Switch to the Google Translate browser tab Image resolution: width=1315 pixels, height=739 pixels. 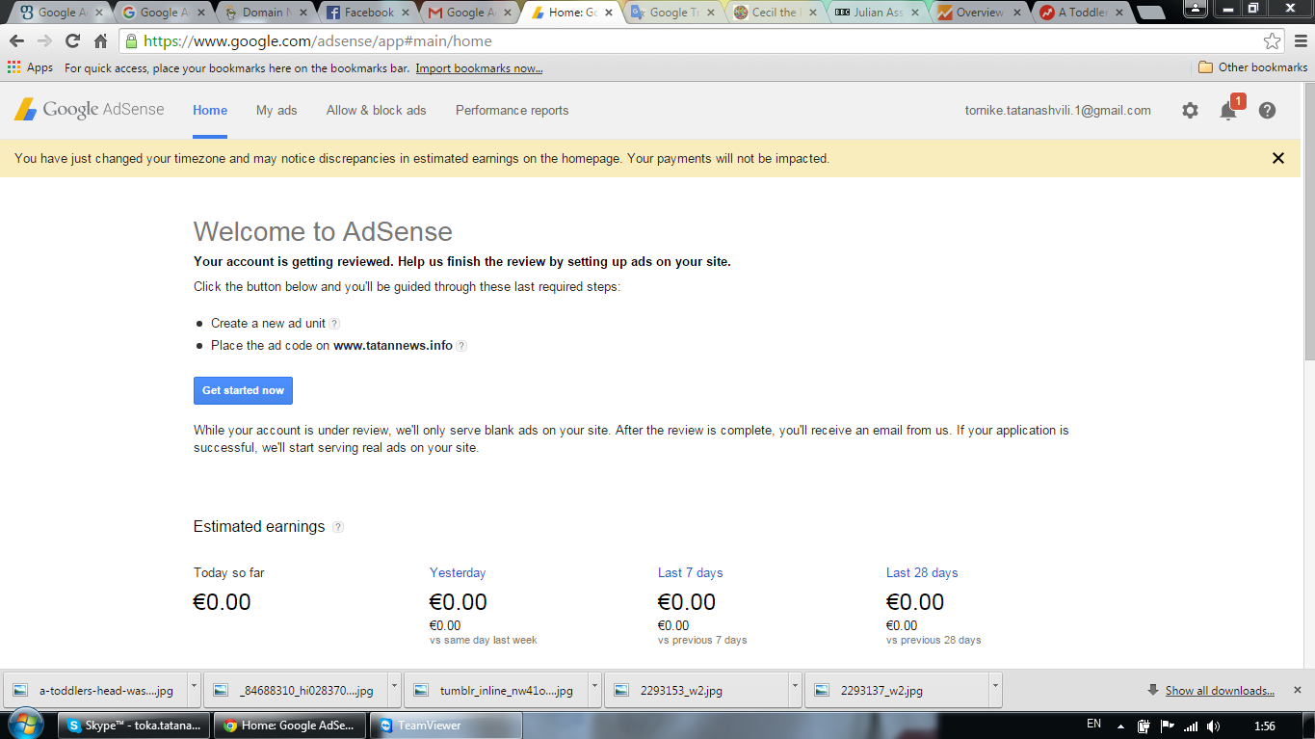[x=673, y=13]
